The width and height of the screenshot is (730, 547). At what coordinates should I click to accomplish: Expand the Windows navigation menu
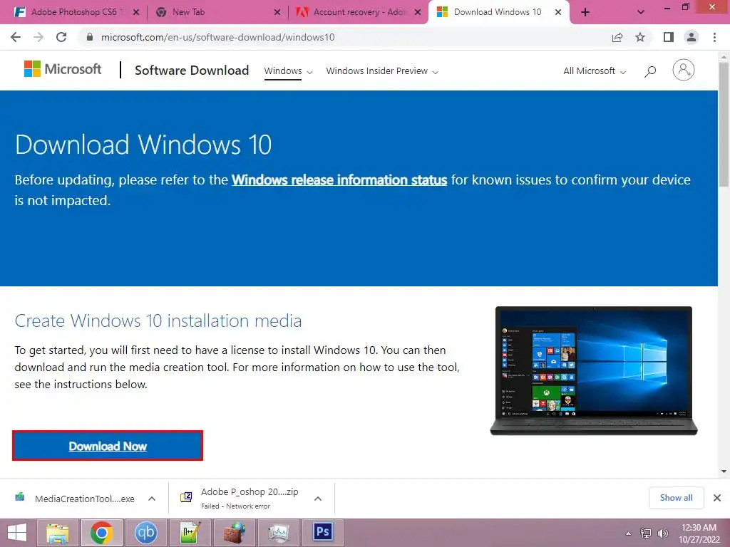[x=288, y=71]
